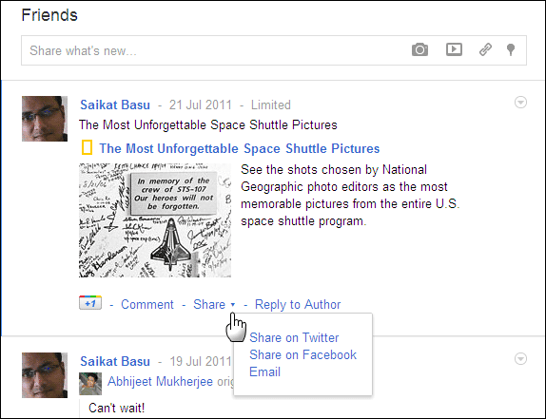Viewport: 546px width, 419px height.
Task: Click Abhijeet Mukherjee small avatar
Action: [x=90, y=384]
